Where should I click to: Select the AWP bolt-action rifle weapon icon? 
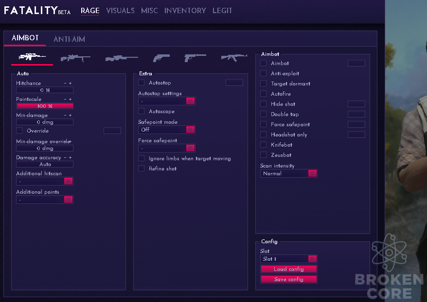tap(122, 58)
